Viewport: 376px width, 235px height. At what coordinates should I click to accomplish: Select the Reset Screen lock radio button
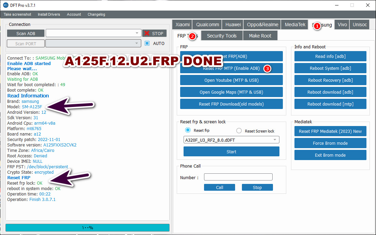238,131
